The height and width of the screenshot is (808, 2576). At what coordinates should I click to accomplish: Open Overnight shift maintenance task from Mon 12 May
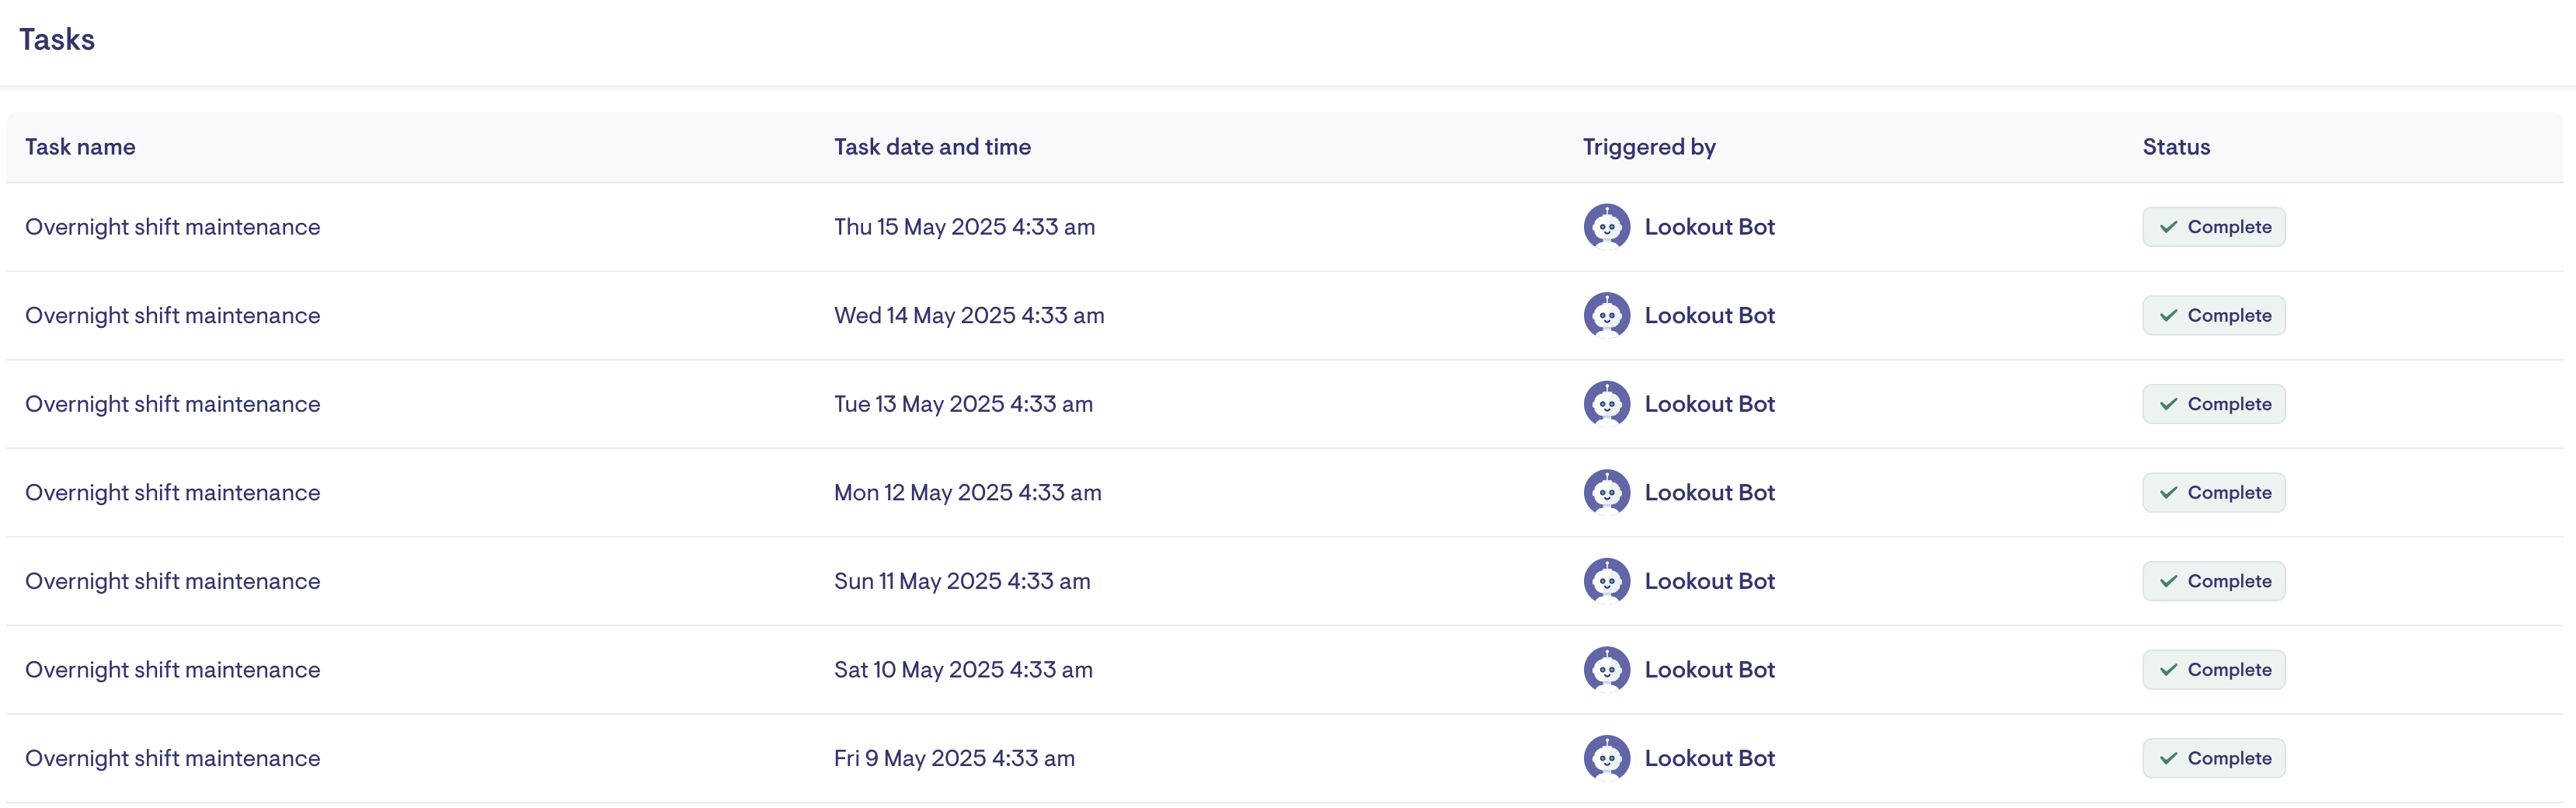172,493
